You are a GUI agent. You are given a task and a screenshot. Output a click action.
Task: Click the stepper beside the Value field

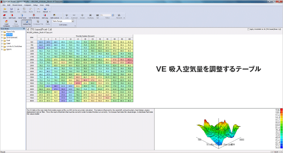[112, 15]
